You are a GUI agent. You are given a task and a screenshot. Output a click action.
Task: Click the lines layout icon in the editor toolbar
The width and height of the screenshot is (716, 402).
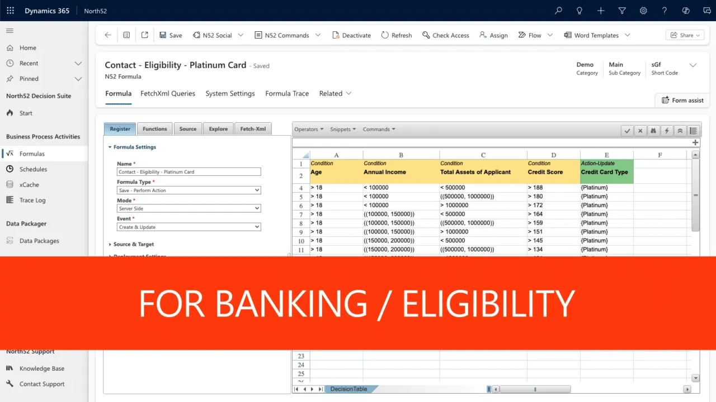[x=693, y=130]
